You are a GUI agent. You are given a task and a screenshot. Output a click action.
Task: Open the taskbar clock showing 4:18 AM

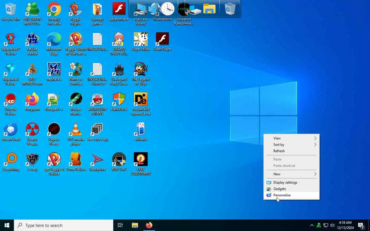point(345,225)
